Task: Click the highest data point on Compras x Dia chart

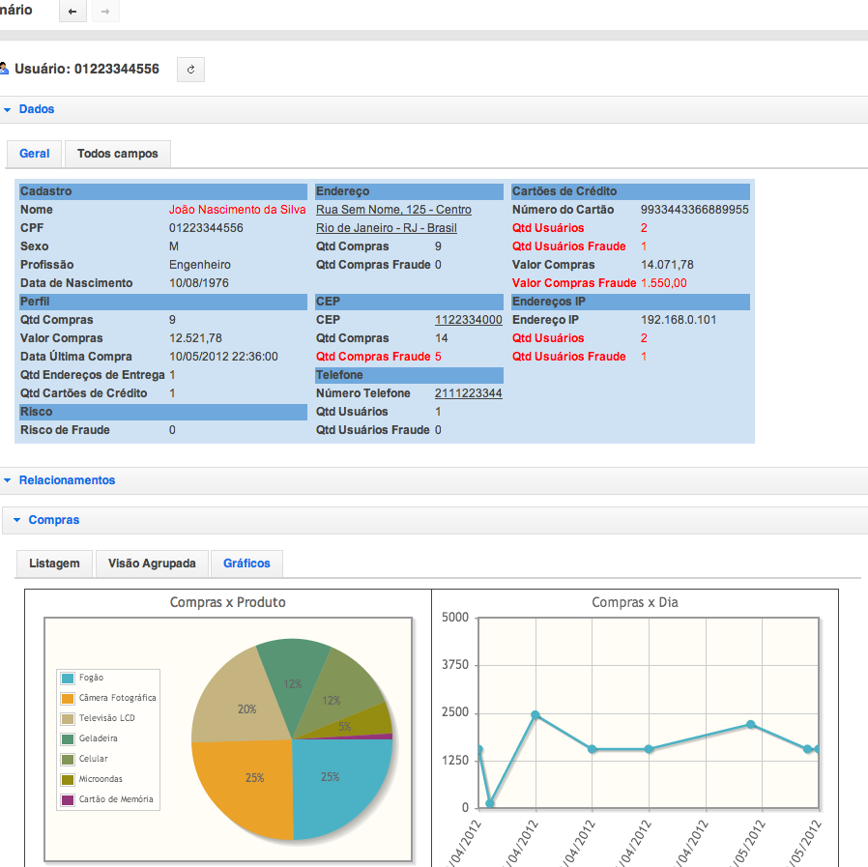Action: [x=535, y=715]
